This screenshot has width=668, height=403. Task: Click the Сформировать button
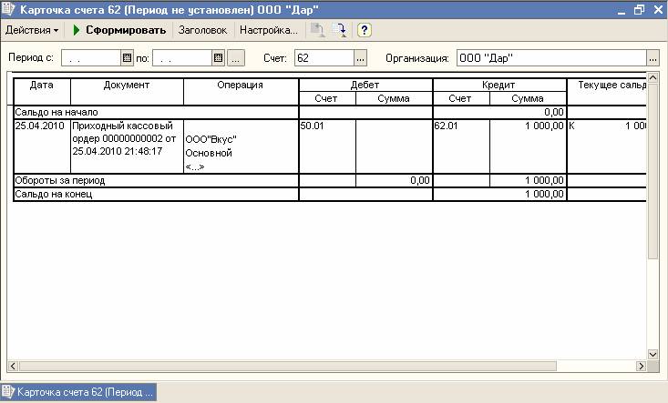[x=119, y=30]
